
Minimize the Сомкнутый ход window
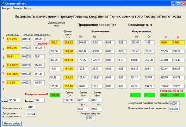tap(173, 4)
